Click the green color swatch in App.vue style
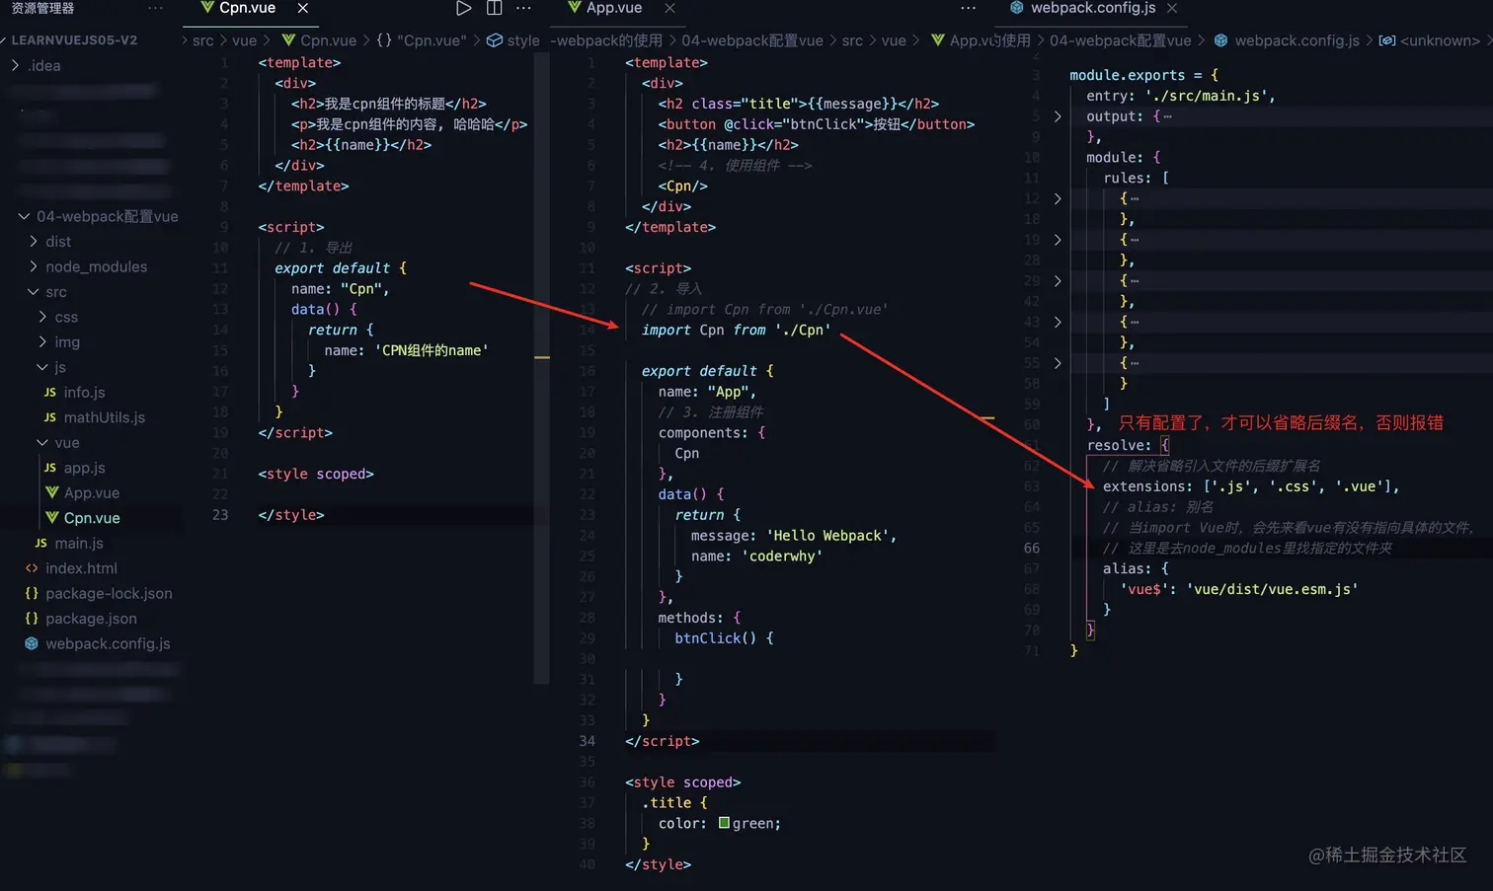This screenshot has width=1493, height=891. 724,823
